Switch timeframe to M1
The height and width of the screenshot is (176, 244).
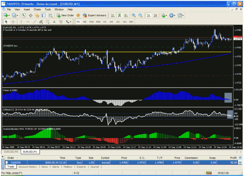78,22
